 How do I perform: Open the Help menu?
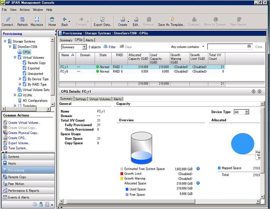49,10
